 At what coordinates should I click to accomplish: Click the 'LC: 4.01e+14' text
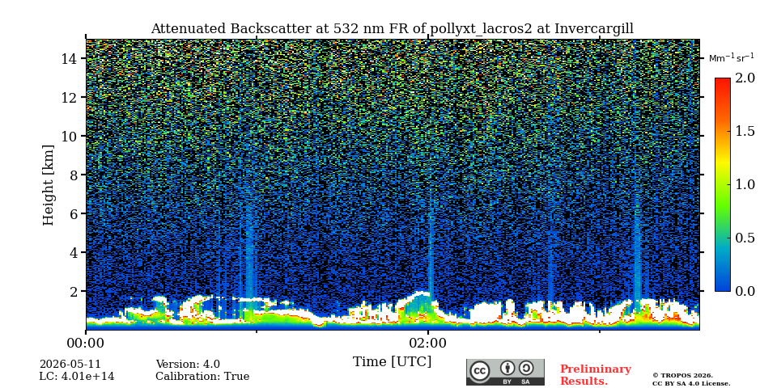[x=77, y=377]
